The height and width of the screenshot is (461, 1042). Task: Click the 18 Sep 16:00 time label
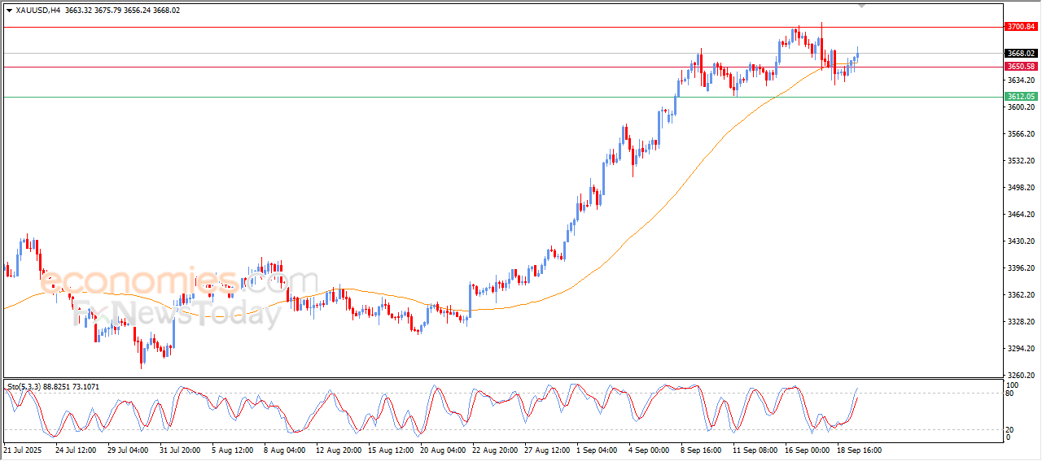860,450
